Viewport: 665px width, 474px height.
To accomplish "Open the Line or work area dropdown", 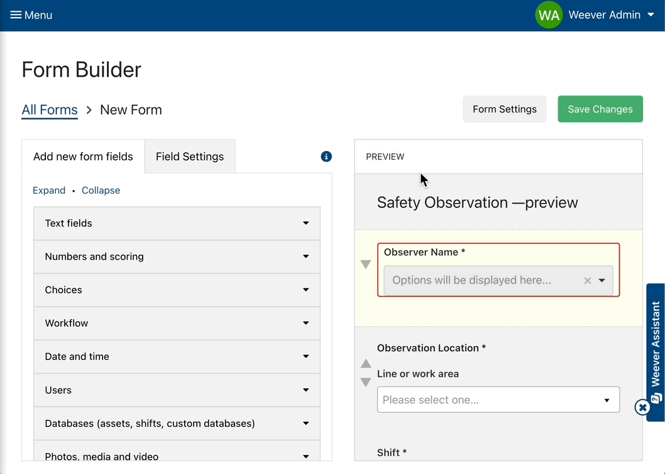I will 498,400.
